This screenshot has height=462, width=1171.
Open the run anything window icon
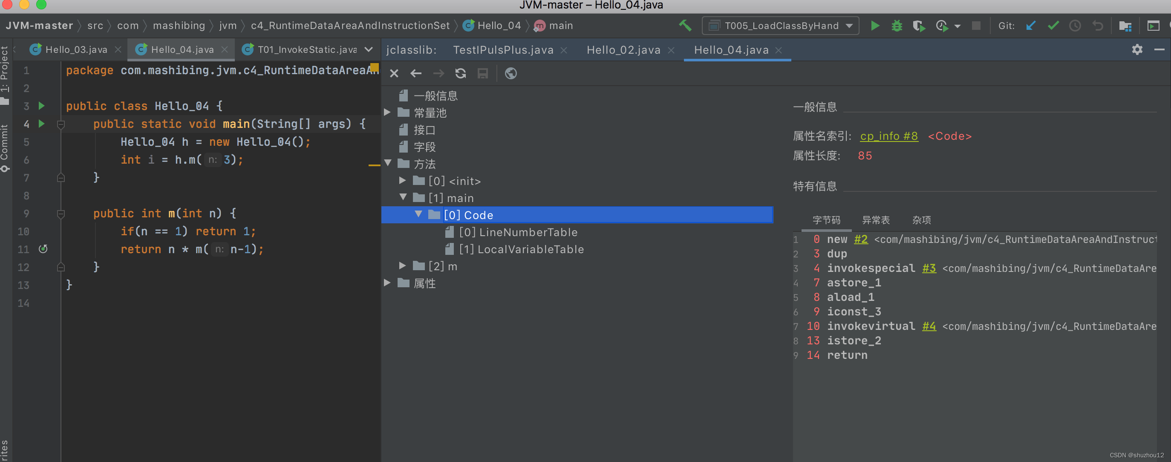[1153, 26]
